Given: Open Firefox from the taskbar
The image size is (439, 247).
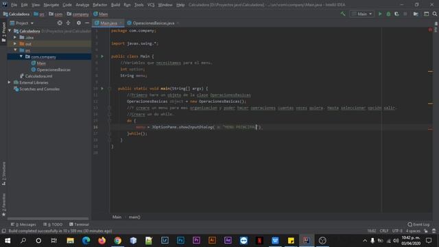Looking at the screenshot, I should [102, 240].
